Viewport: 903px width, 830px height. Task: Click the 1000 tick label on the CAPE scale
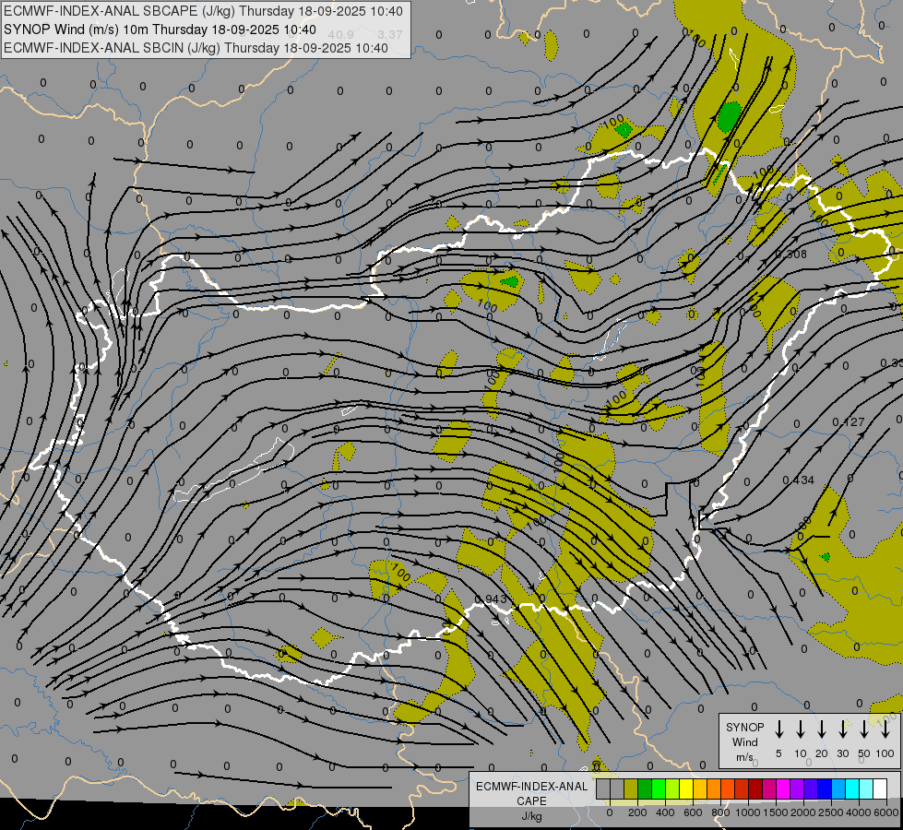pyautogui.click(x=748, y=812)
